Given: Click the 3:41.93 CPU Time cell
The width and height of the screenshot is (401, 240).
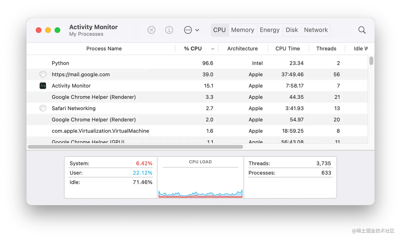Looking at the screenshot, I should coord(294,108).
